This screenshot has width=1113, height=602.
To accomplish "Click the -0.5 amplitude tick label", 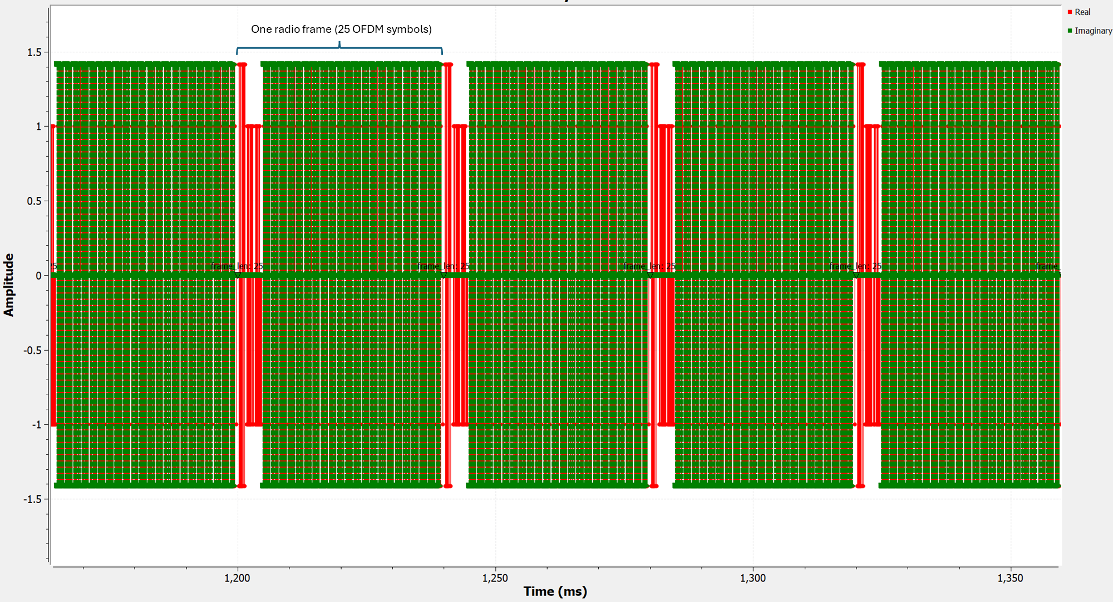I will pyautogui.click(x=32, y=350).
